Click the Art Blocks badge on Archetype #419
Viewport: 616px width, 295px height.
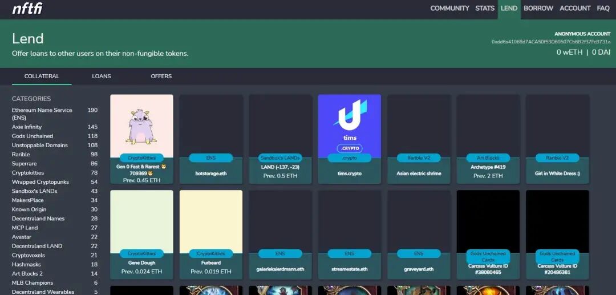[x=488, y=158]
